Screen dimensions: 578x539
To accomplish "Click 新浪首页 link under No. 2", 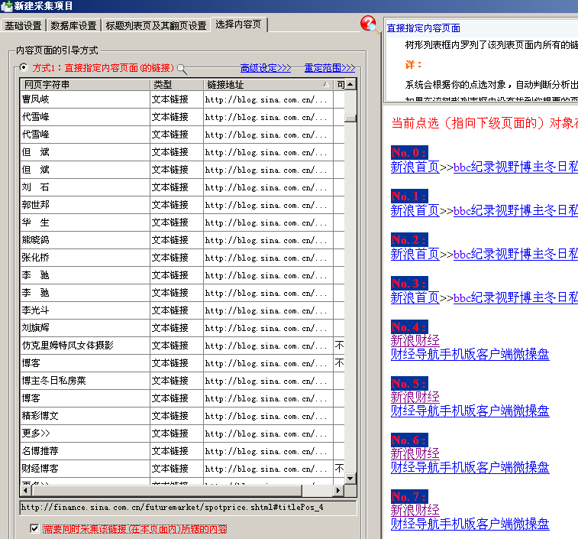I will [415, 255].
